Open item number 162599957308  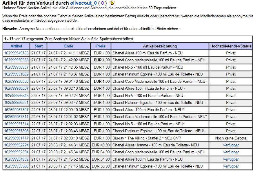tap(16, 131)
